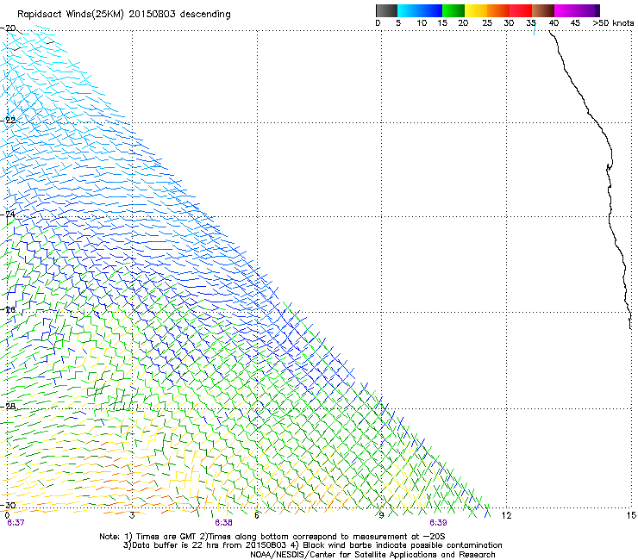This screenshot has width=638, height=560.
Task: Click the purple '6:37' time label
Action: pos(16,523)
